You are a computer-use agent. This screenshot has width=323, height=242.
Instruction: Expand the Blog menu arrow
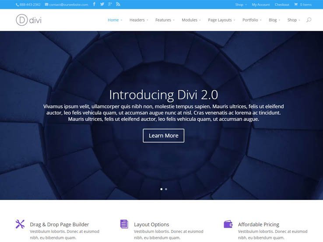[279, 20]
